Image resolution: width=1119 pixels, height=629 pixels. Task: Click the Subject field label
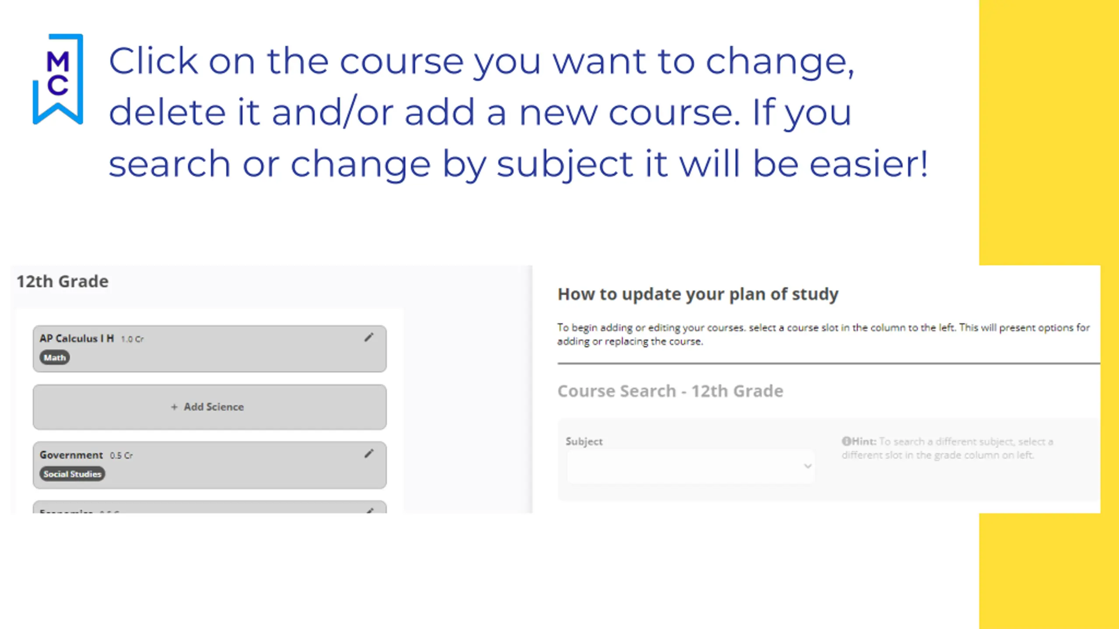[x=584, y=442]
